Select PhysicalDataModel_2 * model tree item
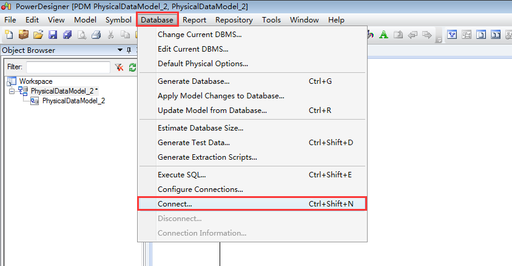This screenshot has width=512, height=266. pos(64,91)
